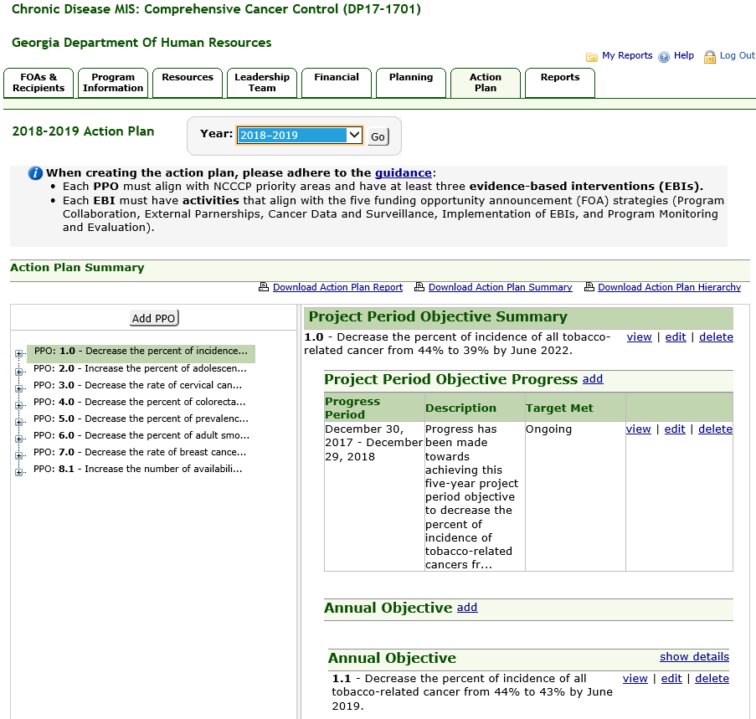Click show details for Annual Objective

(694, 657)
